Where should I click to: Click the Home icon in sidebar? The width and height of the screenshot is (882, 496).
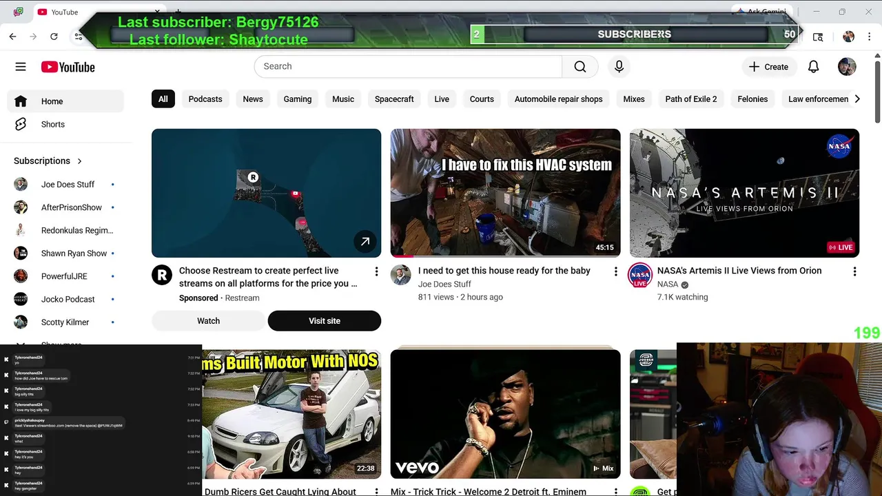[x=21, y=101]
